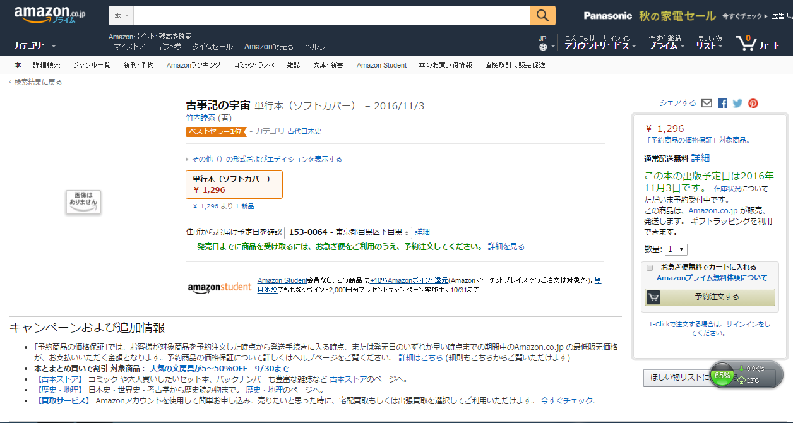793x423 pixels.
Task: Click タイムセール link
Action: tap(213, 47)
